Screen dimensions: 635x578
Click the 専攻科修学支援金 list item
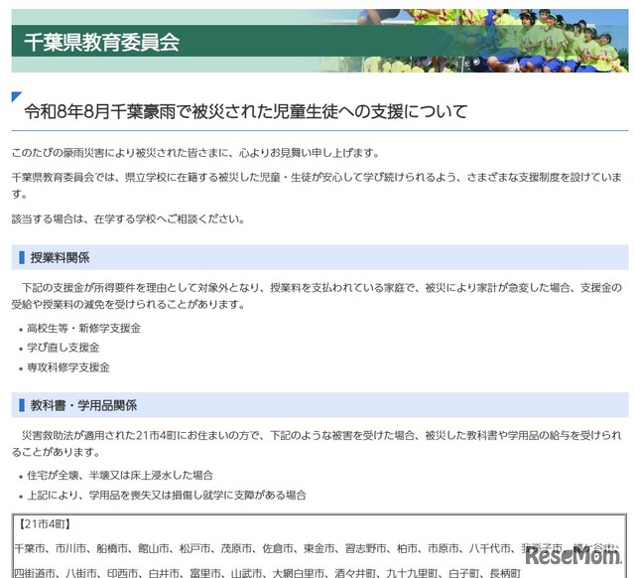tap(68, 367)
